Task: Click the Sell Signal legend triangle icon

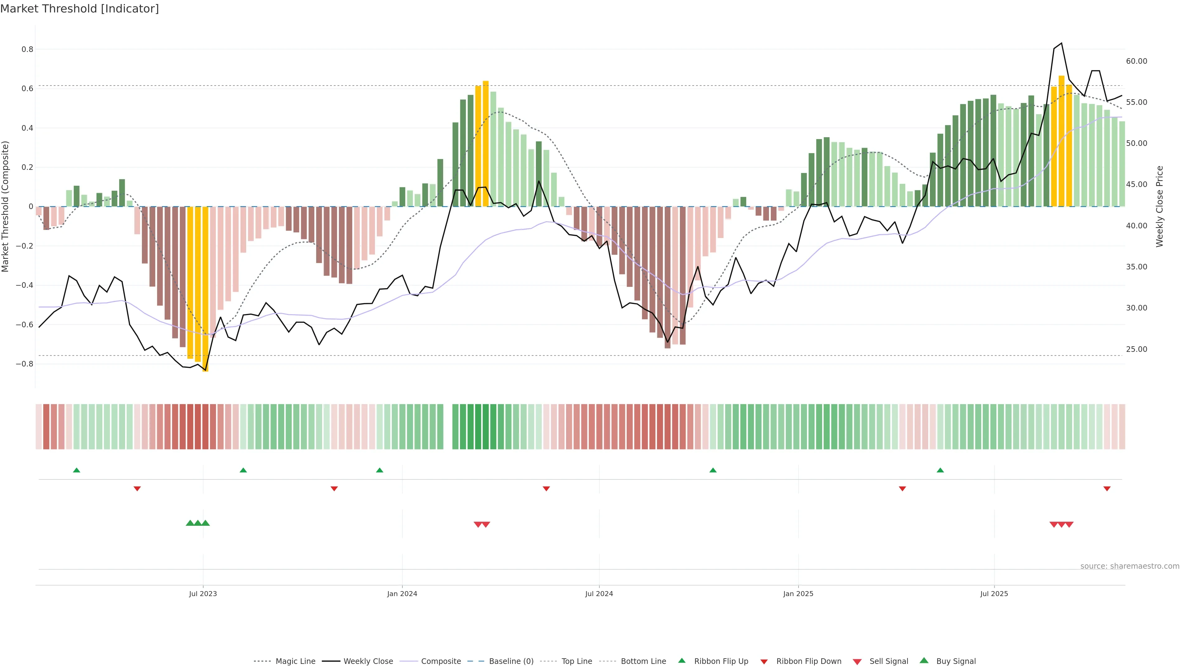Action: [857, 662]
